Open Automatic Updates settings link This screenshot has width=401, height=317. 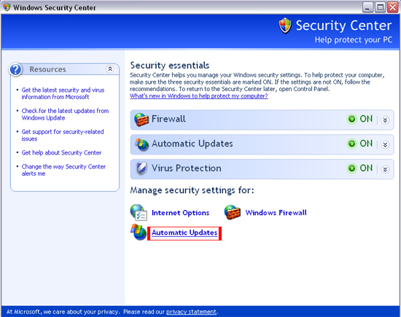tap(184, 232)
